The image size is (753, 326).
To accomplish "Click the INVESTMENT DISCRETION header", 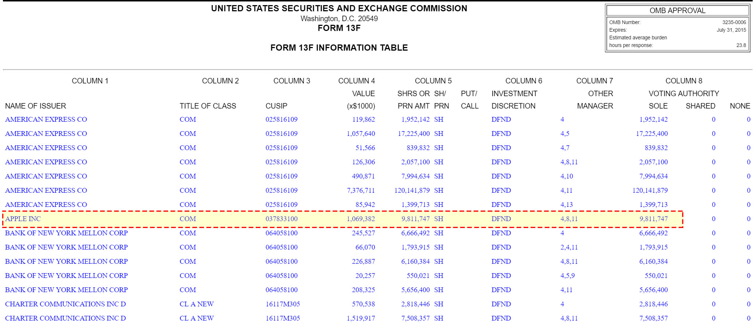I will pos(514,100).
